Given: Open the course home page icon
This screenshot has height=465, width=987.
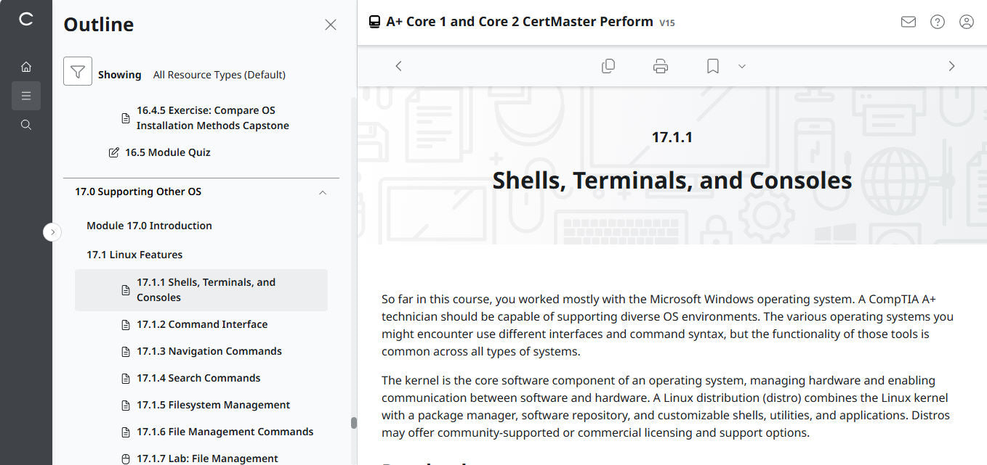Looking at the screenshot, I should click(x=26, y=66).
